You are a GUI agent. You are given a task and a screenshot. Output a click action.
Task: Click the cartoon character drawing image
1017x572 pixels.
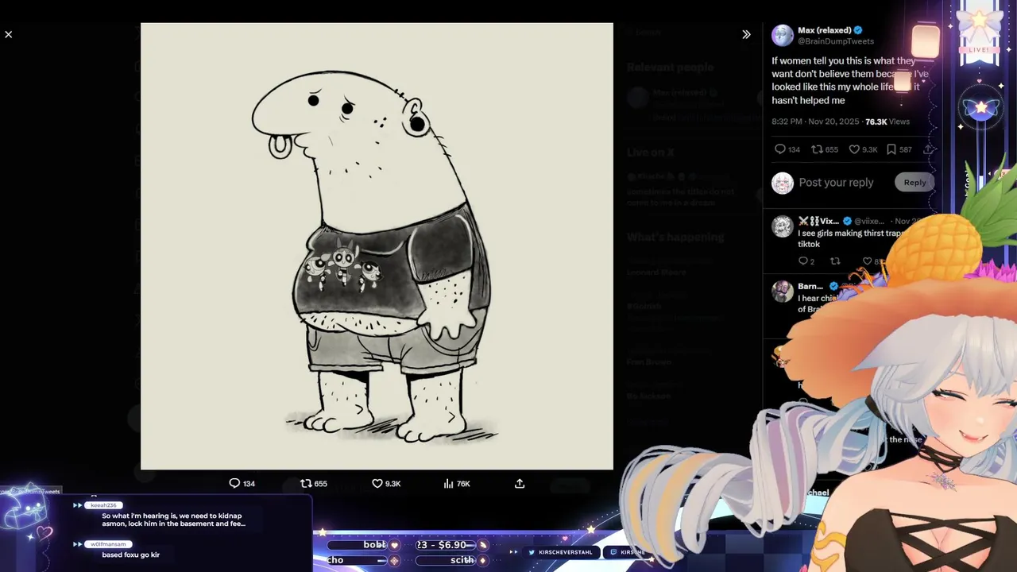(377, 246)
